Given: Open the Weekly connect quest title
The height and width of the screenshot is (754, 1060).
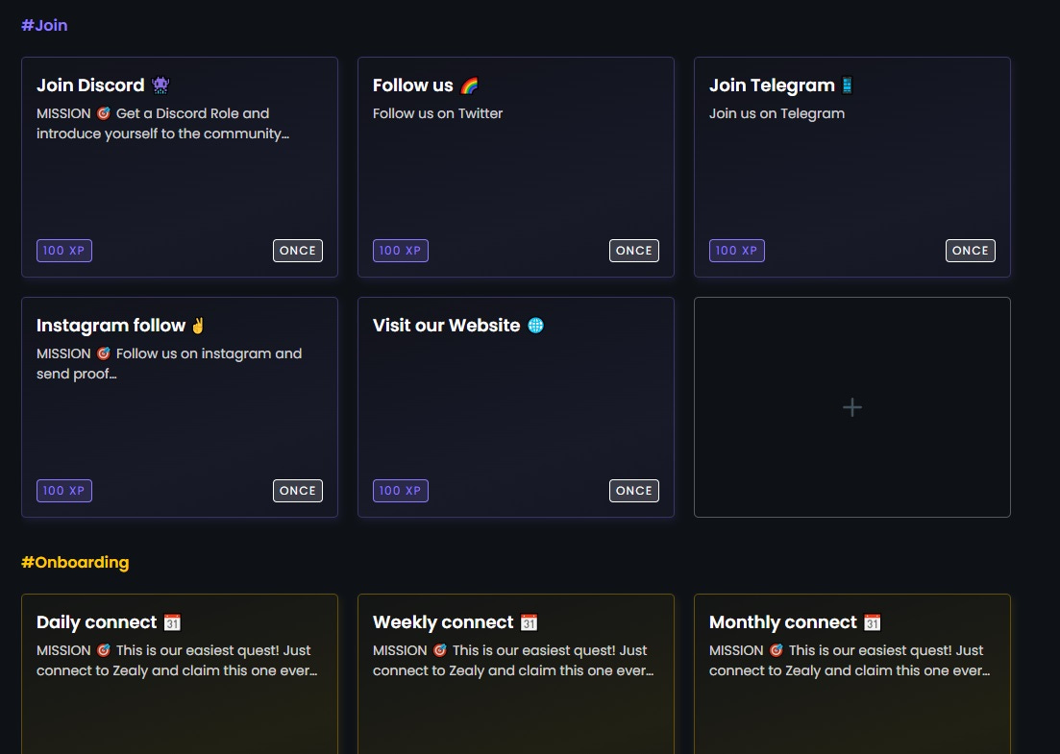Looking at the screenshot, I should click(x=443, y=622).
